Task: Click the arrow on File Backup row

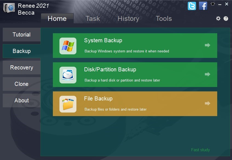Action: (x=207, y=103)
